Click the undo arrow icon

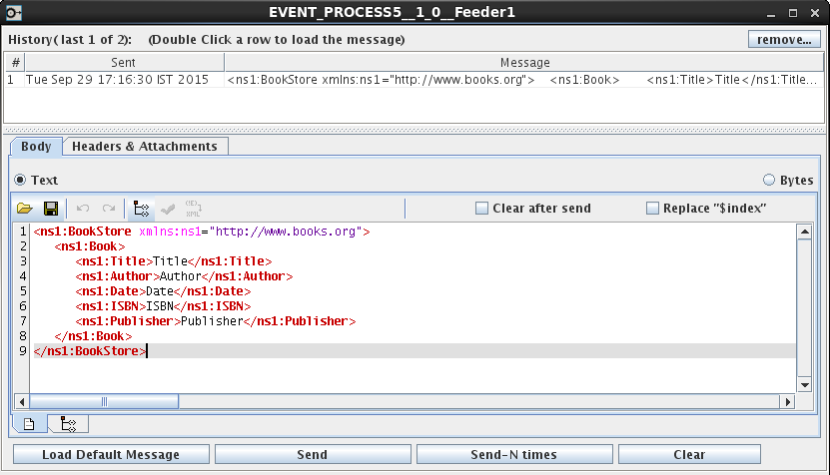[83, 209]
